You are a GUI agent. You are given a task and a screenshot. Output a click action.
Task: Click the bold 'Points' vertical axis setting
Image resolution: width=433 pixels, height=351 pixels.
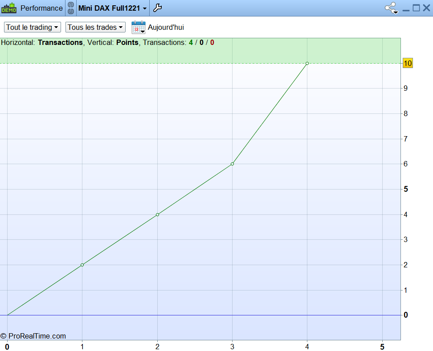click(x=127, y=42)
